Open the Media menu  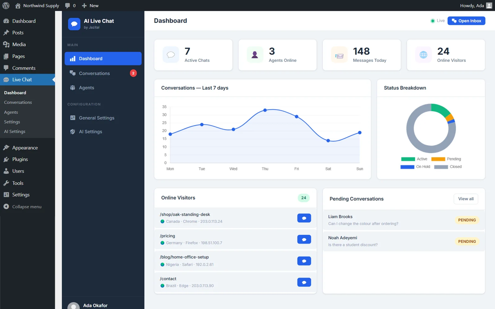[28, 44]
